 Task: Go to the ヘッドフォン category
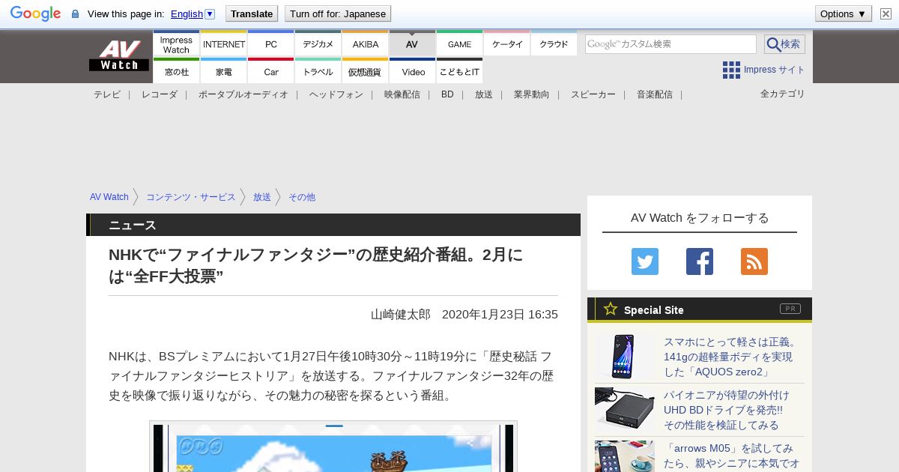click(x=336, y=94)
